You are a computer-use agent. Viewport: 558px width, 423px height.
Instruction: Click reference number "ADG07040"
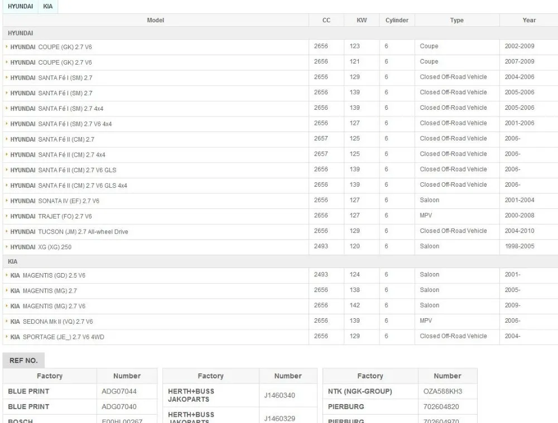click(119, 407)
